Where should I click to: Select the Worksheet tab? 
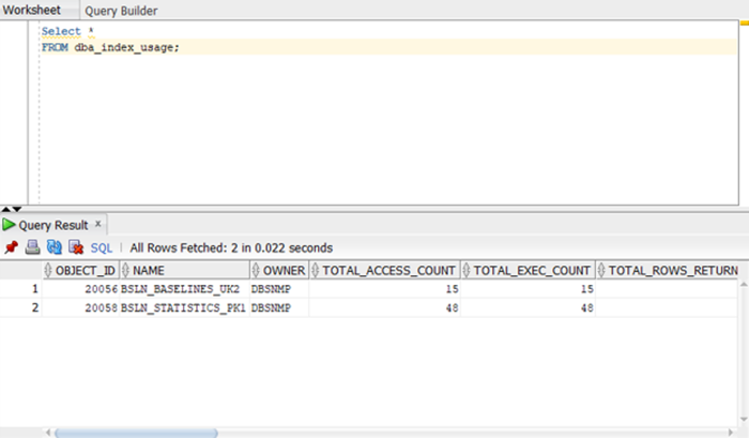point(32,10)
